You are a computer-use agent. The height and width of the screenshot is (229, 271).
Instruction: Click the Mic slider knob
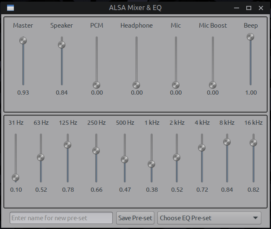coord(176,85)
